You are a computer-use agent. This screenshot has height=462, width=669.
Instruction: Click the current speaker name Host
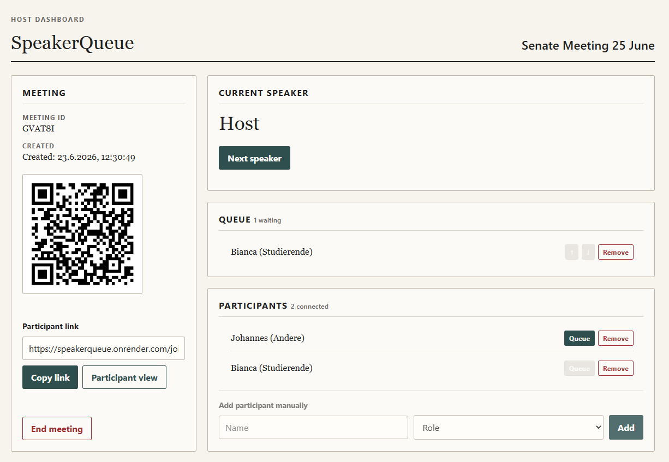click(240, 124)
